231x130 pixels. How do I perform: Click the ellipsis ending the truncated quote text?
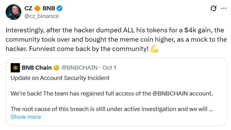point(211,109)
